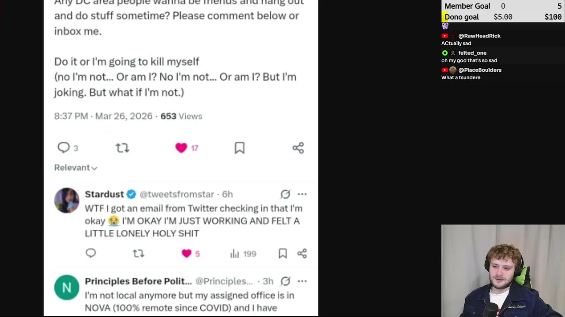565x317 pixels.
Task: Click the Grok icon on Stardust's reply
Action: coord(286,194)
